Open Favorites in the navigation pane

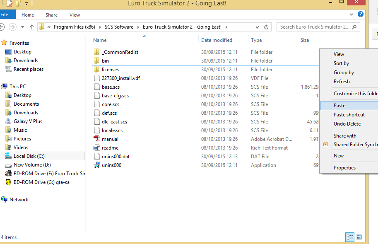click(x=19, y=43)
